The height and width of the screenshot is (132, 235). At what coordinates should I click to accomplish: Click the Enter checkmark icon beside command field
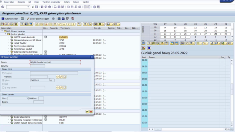[3, 7]
